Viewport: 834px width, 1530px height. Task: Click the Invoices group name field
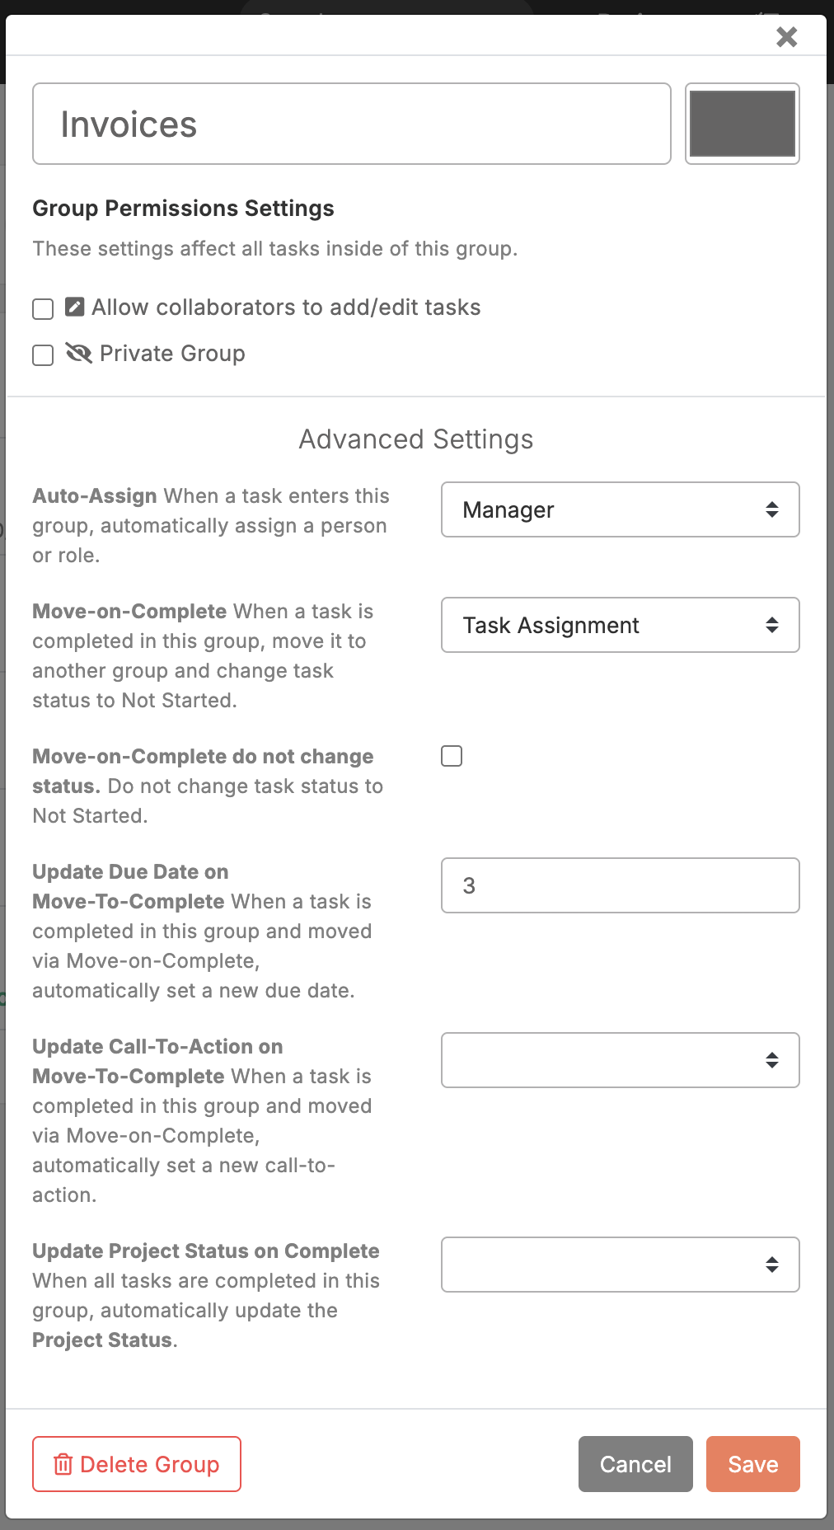coord(352,124)
